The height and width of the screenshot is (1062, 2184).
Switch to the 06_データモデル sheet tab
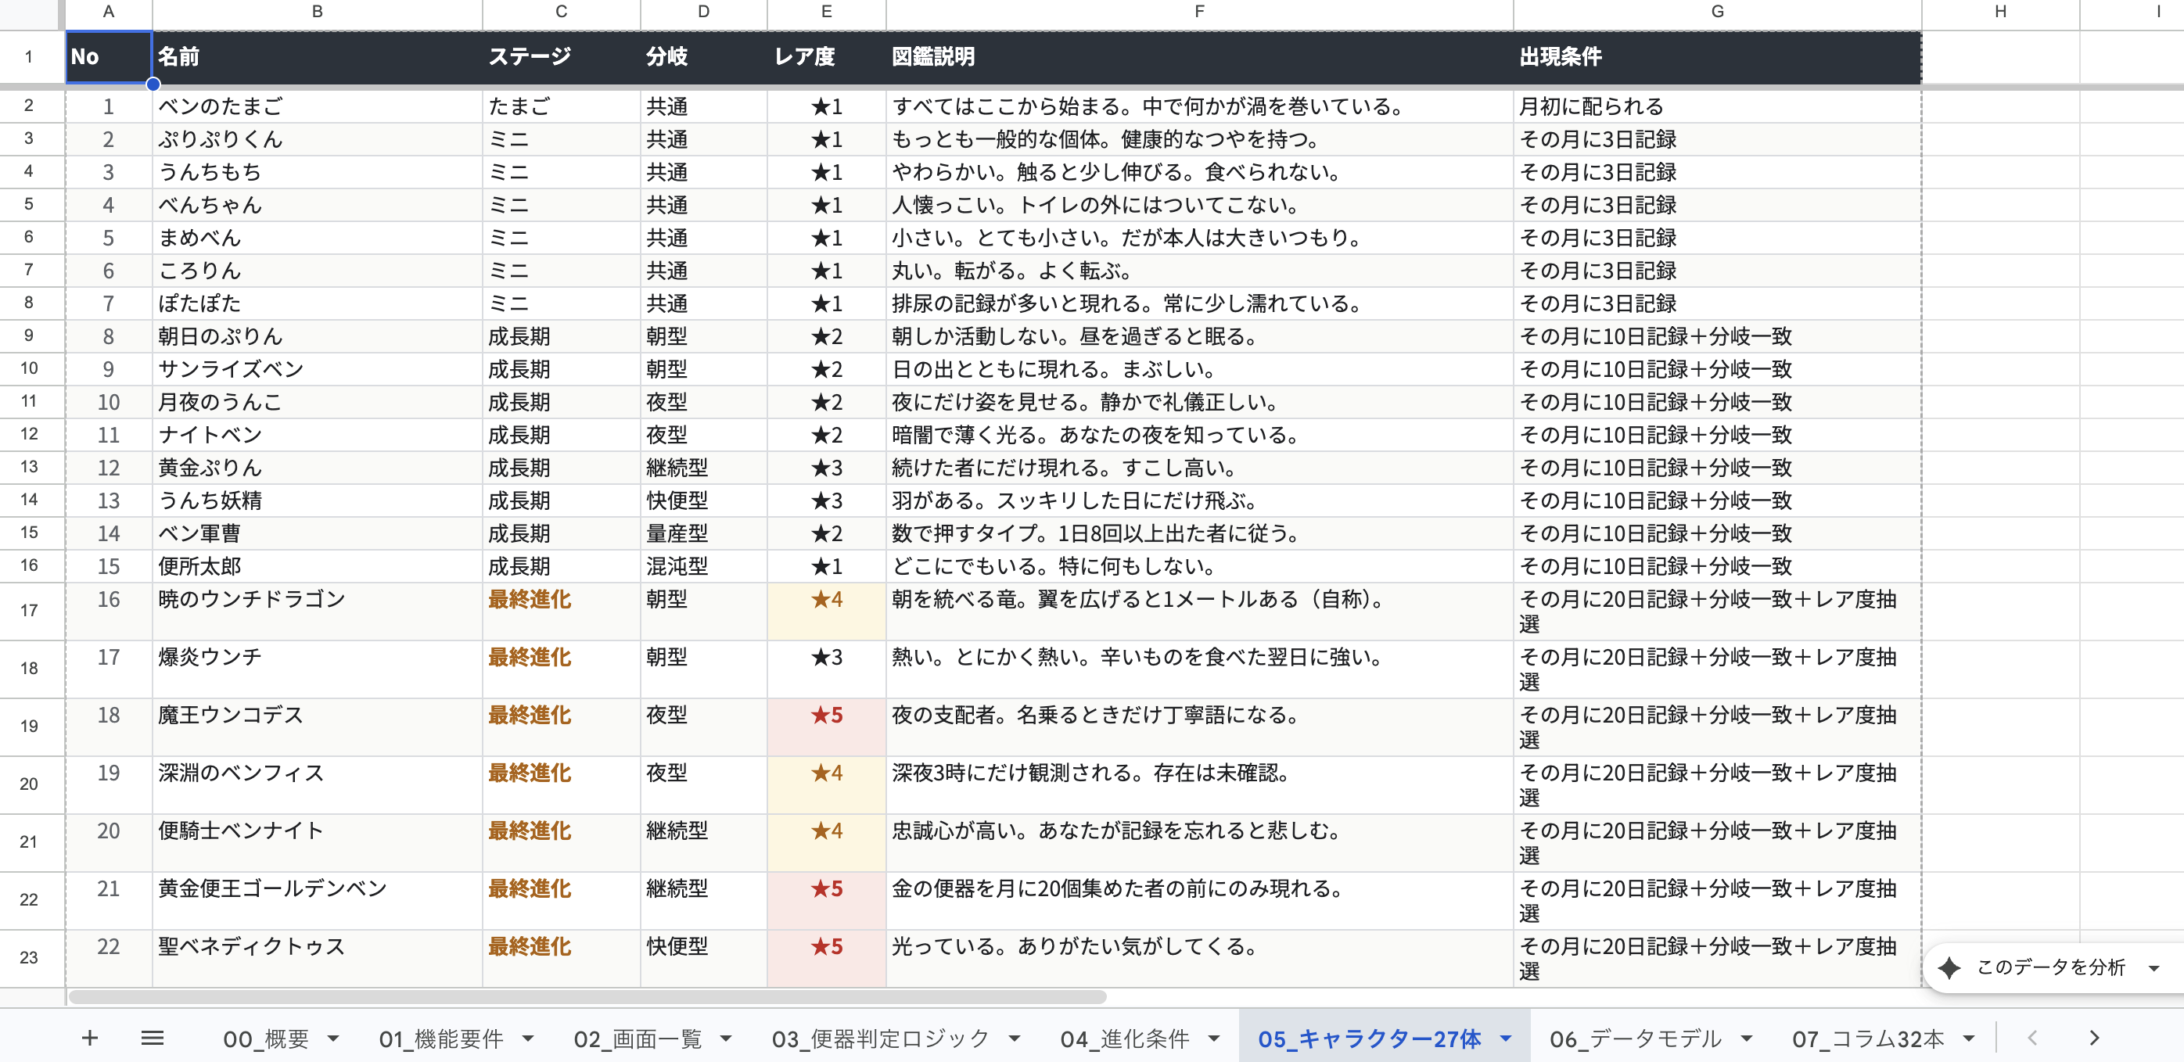1636,1039
